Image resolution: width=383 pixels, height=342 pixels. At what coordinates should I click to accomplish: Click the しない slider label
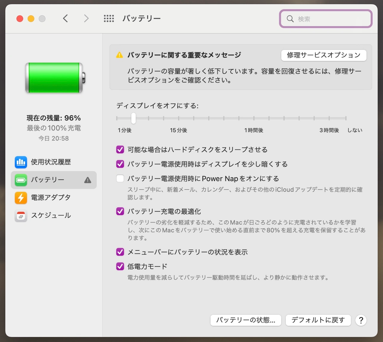pos(355,130)
